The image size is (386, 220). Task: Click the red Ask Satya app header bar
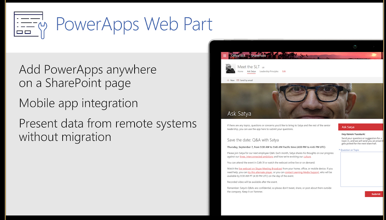(361, 127)
